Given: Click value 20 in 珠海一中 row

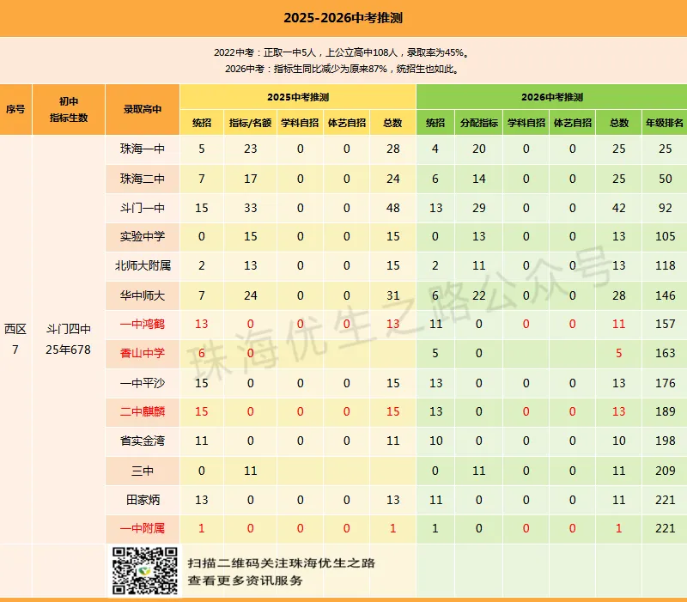Looking at the screenshot, I should pos(479,149).
